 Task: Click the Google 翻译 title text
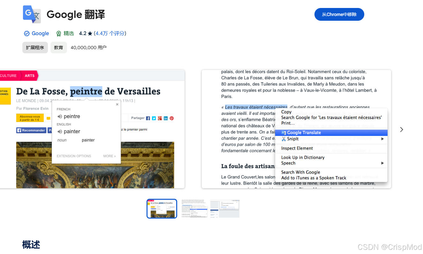coord(76,15)
